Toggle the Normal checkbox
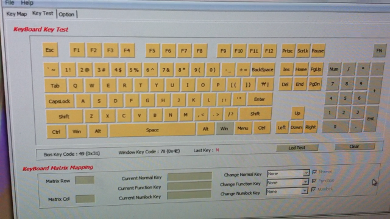Screen dimensions: 390x219 314,172
